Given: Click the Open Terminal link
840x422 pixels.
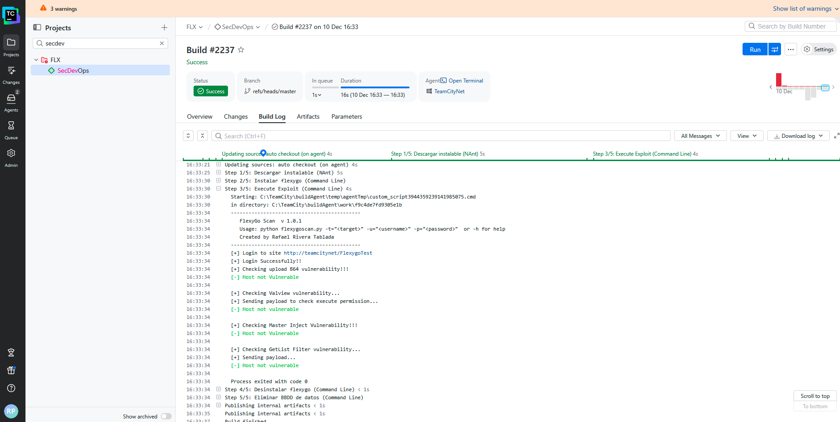Looking at the screenshot, I should point(462,81).
